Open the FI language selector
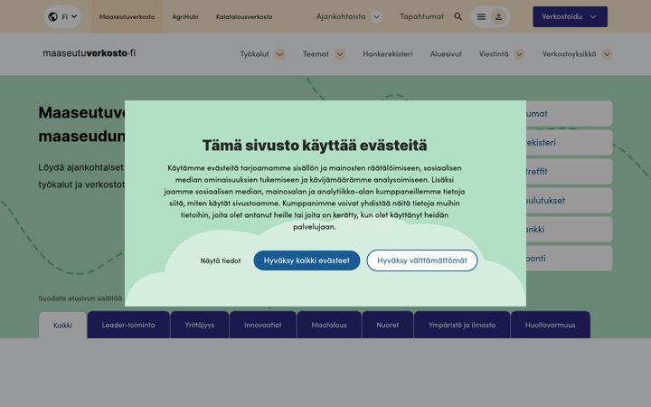 [x=62, y=16]
